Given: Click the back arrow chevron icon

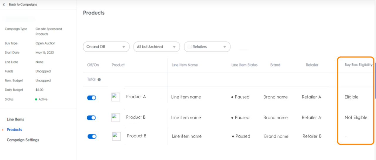Looking at the screenshot, I should pos(4,5).
